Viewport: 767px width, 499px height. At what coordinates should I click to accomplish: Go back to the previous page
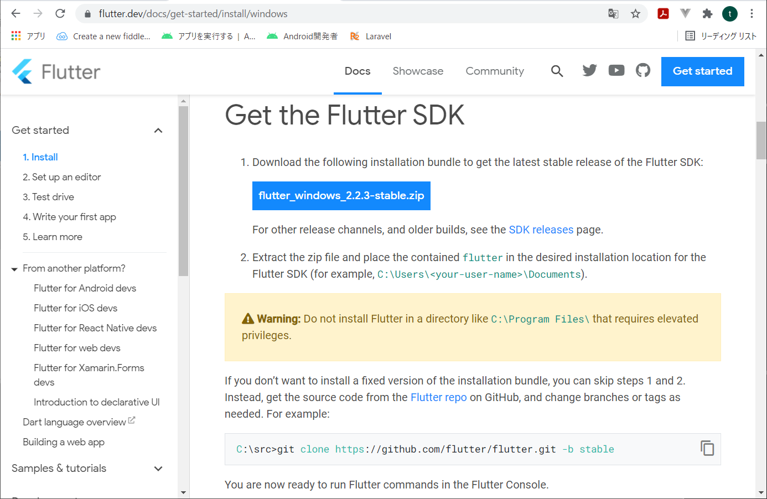click(15, 14)
